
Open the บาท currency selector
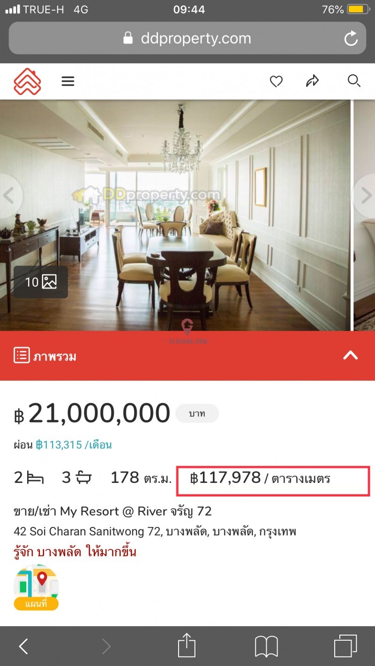(197, 414)
